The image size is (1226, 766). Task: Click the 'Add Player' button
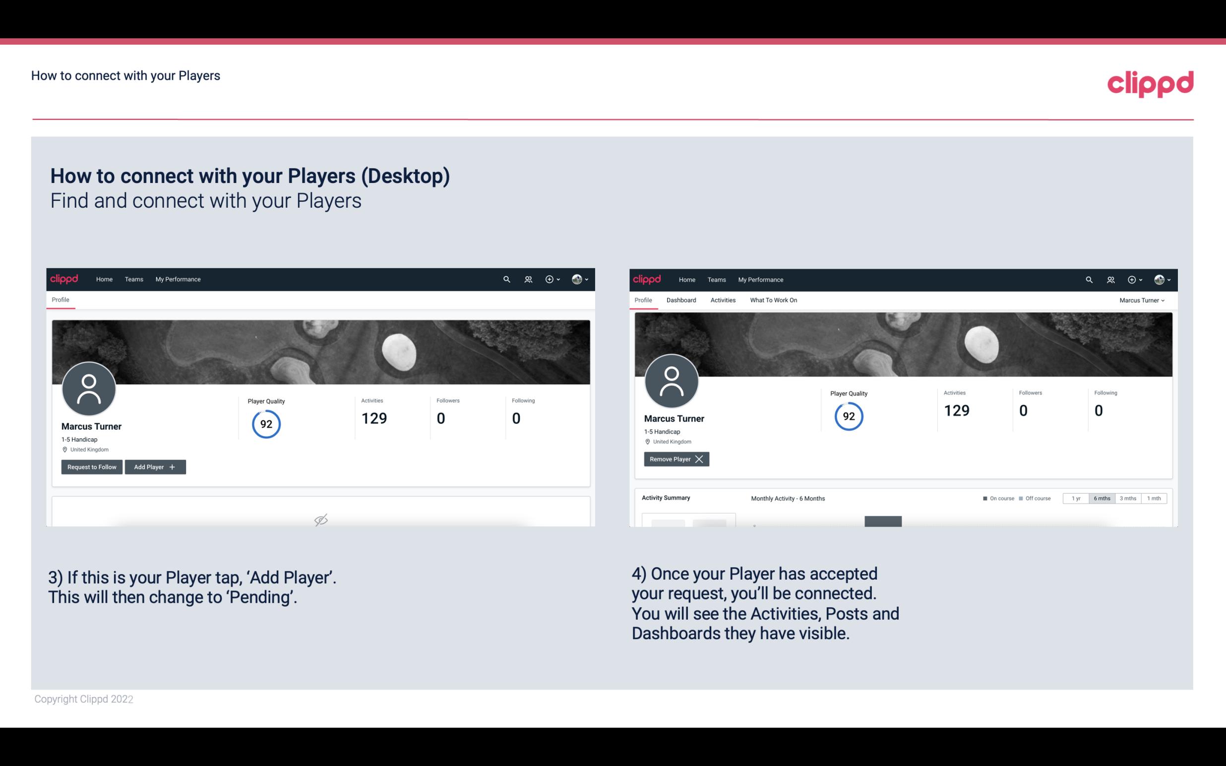tap(155, 466)
